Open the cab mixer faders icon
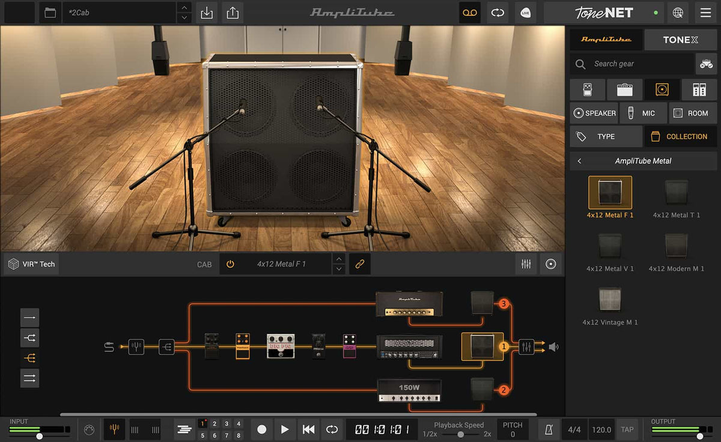This screenshot has width=721, height=442. pyautogui.click(x=526, y=264)
